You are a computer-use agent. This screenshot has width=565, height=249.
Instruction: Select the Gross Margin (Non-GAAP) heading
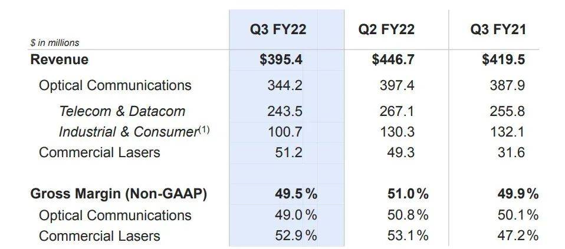(x=119, y=195)
